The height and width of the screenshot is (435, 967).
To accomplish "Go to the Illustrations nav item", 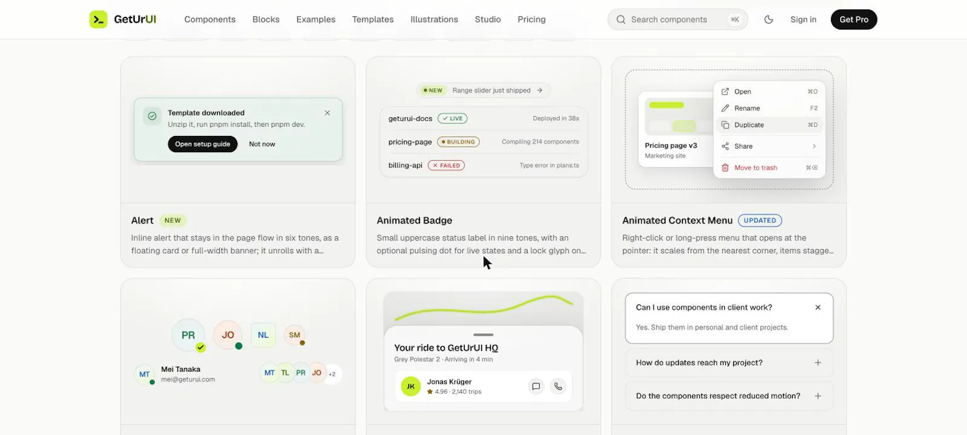I will click(435, 19).
